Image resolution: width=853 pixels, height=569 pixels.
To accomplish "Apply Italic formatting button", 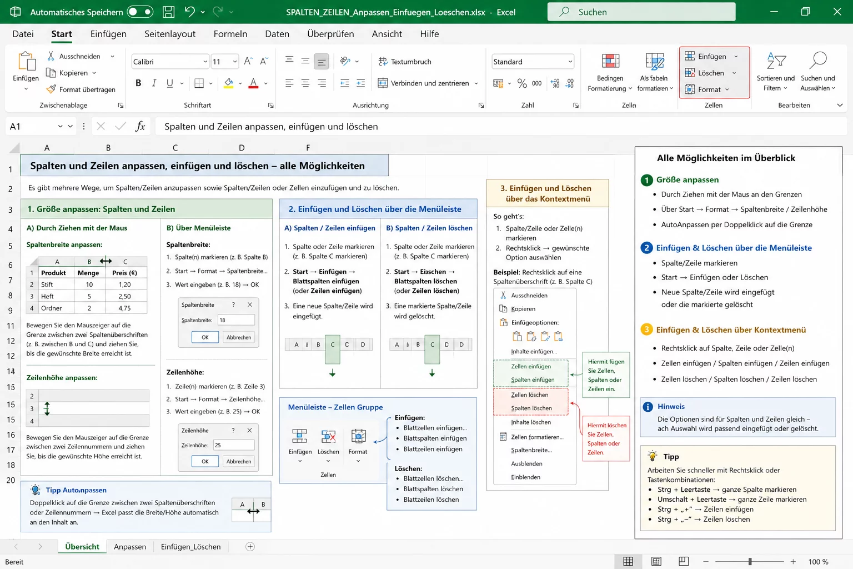I will pos(154,83).
